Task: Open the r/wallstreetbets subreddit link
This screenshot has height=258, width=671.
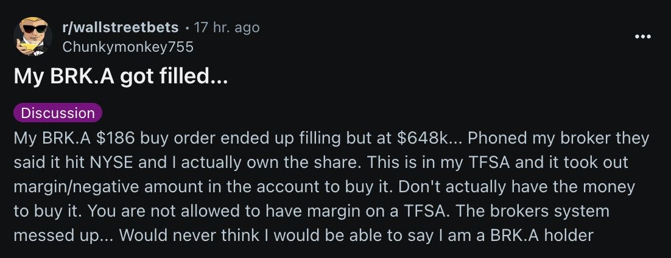Action: click(x=121, y=27)
